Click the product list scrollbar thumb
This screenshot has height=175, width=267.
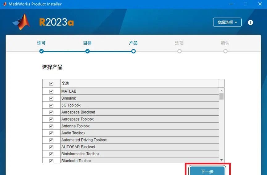(221, 96)
